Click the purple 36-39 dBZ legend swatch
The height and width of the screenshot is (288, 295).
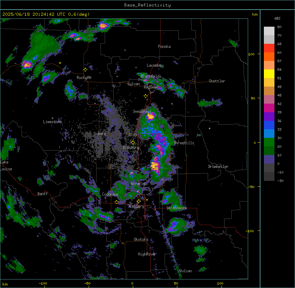[269, 116]
